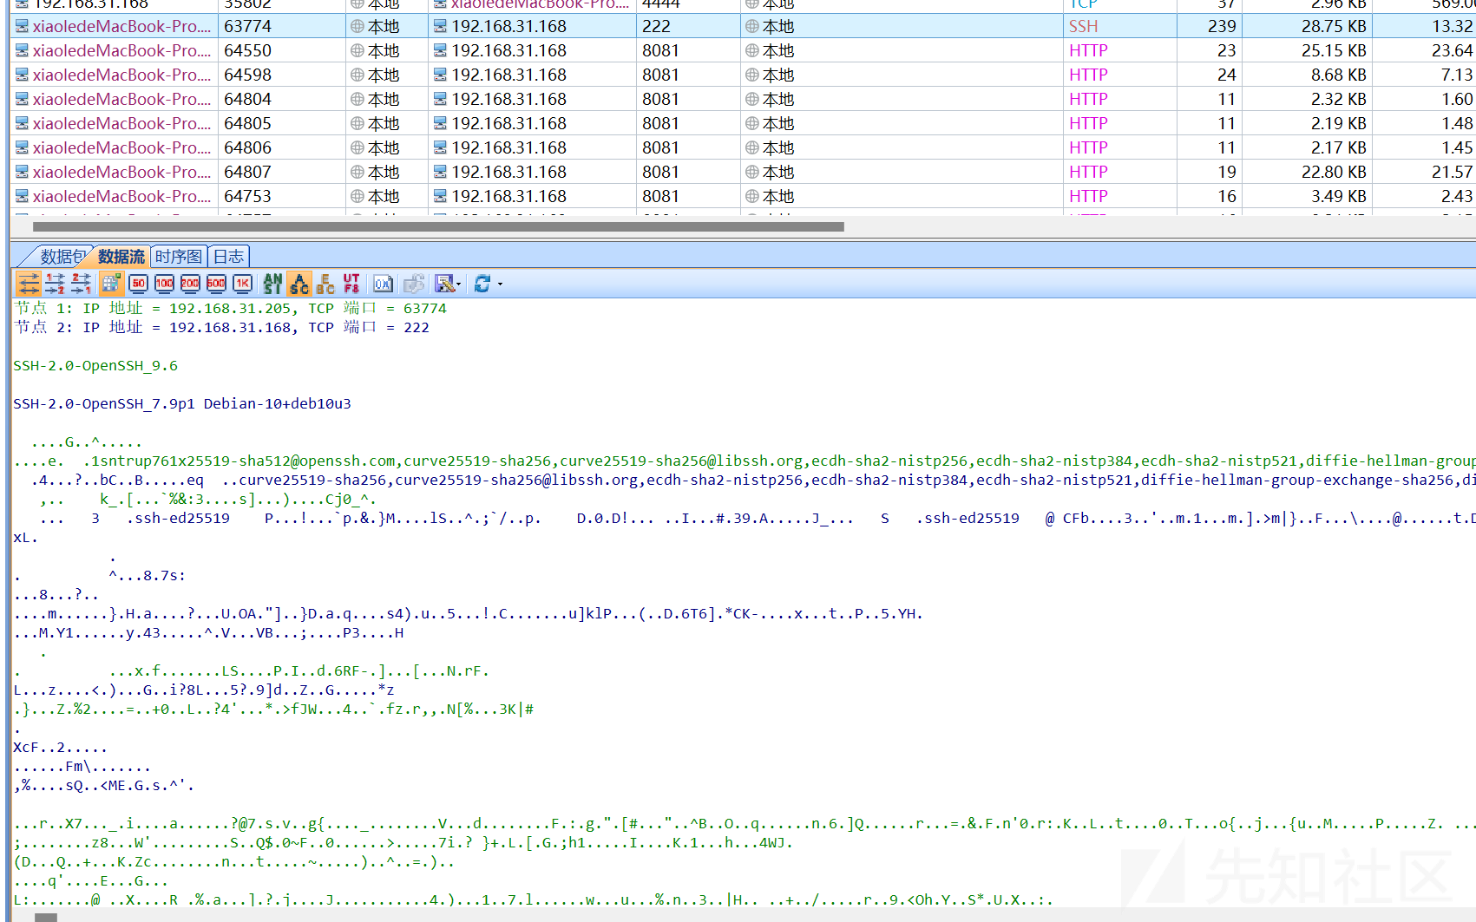Select the row with source port 64805
The image size is (1476, 922).
click(x=743, y=123)
